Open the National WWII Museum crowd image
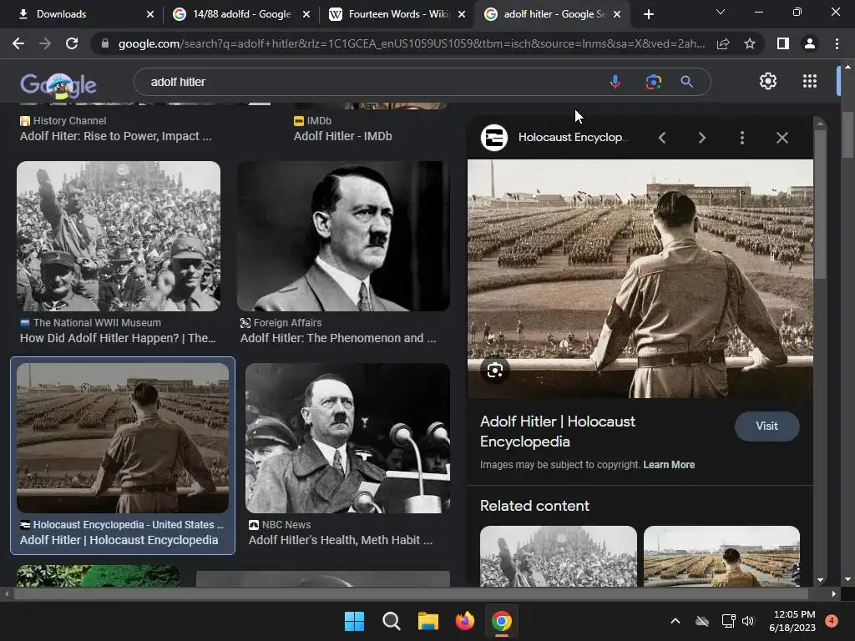Screen dimensions: 855x641 [119, 236]
